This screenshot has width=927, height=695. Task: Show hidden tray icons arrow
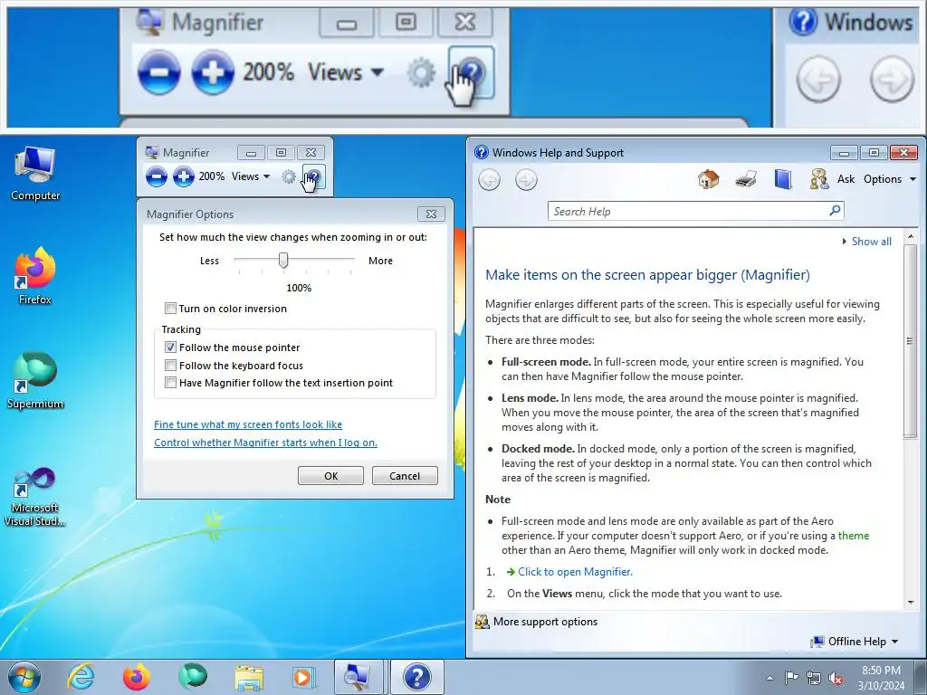pos(769,678)
